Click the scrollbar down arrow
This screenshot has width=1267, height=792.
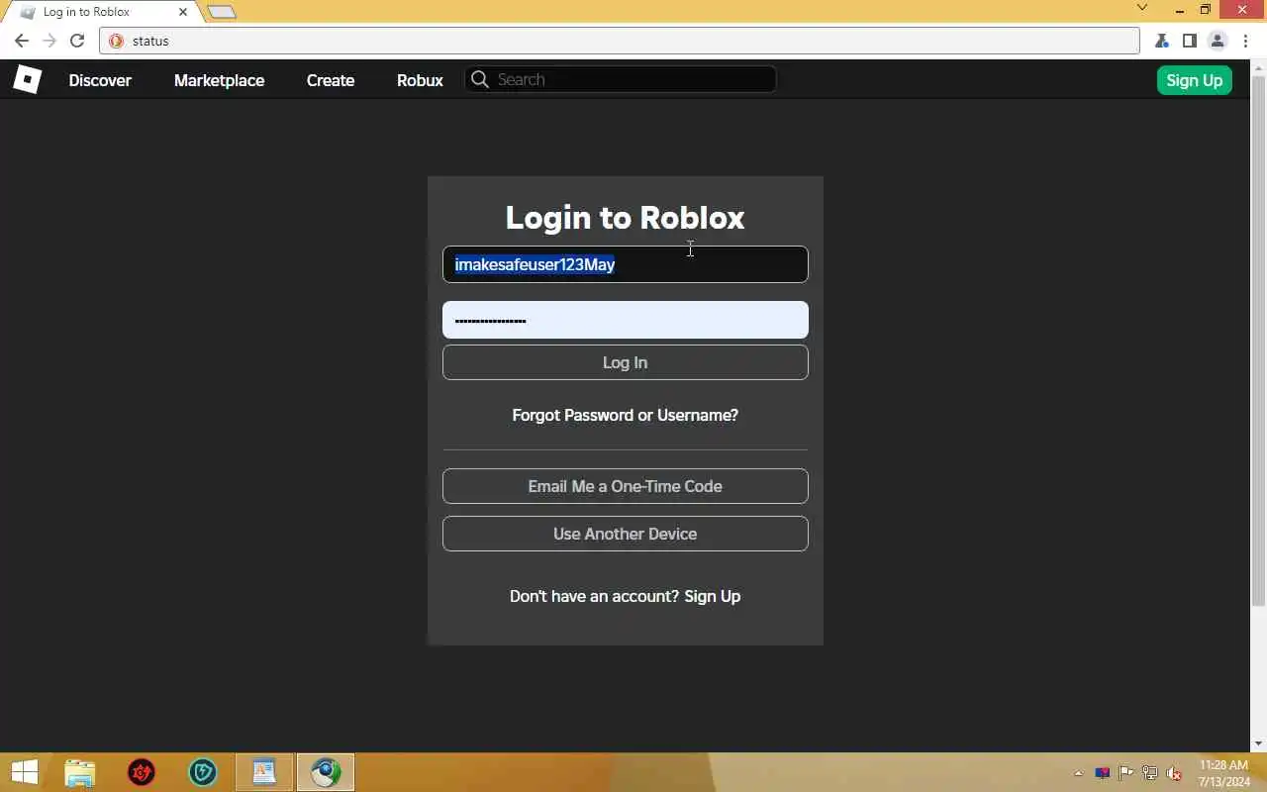point(1258,743)
